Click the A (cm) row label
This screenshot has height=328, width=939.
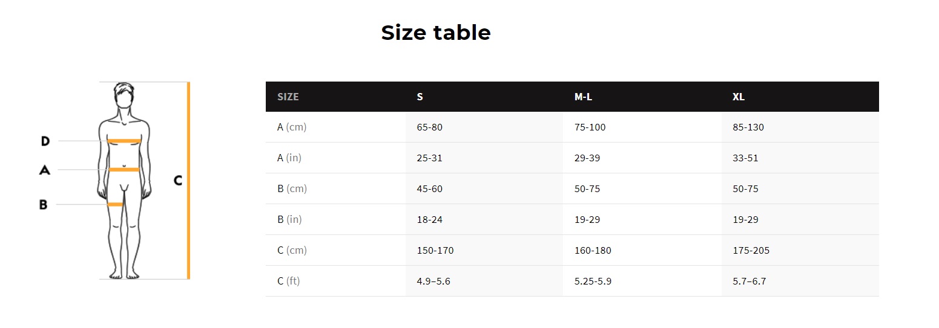[292, 127]
